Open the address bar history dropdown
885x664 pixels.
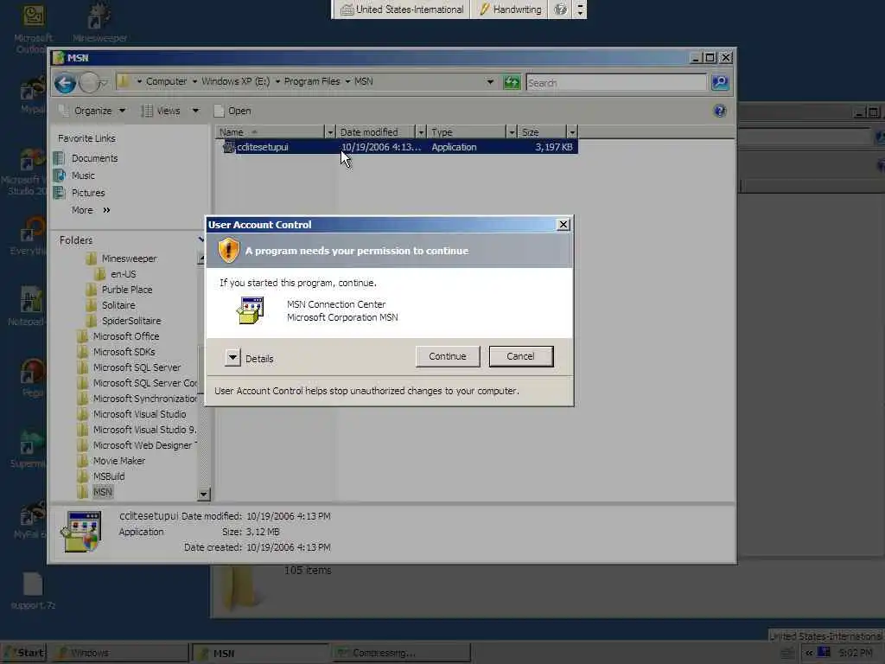490,82
